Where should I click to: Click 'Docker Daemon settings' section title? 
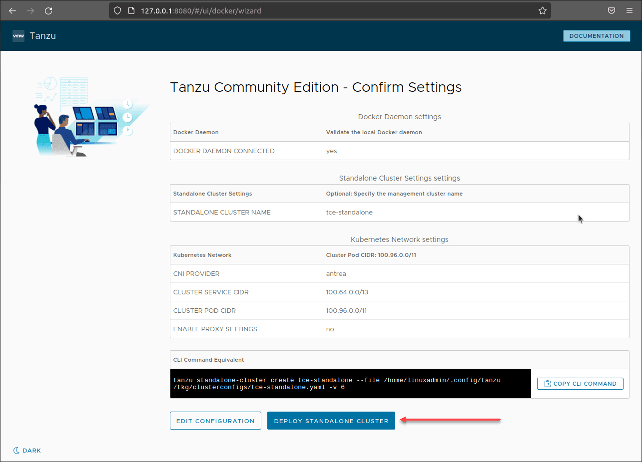pyautogui.click(x=400, y=117)
